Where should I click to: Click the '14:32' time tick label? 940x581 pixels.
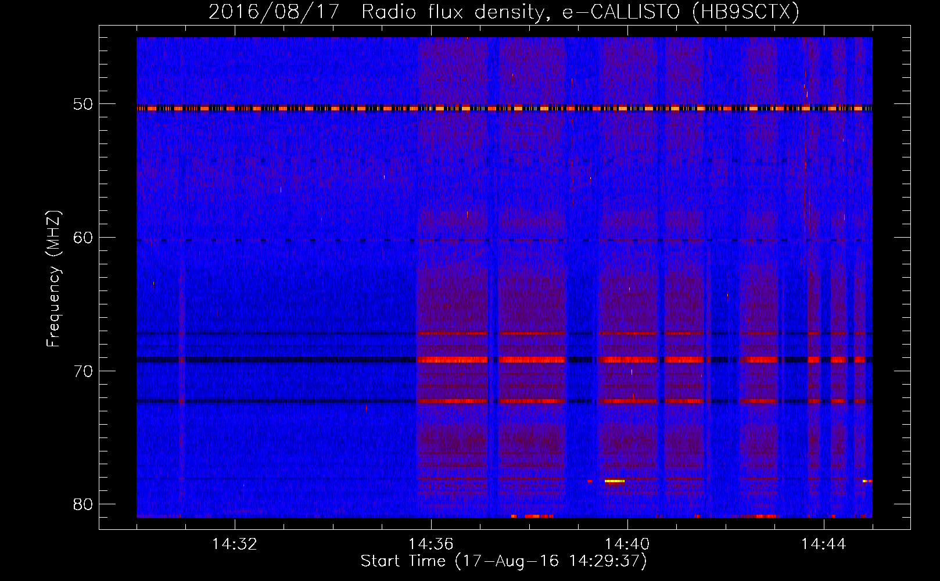pyautogui.click(x=235, y=544)
